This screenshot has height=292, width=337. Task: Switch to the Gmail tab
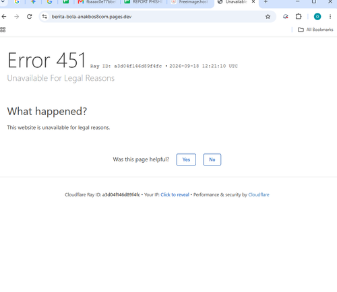[x=96, y=2]
